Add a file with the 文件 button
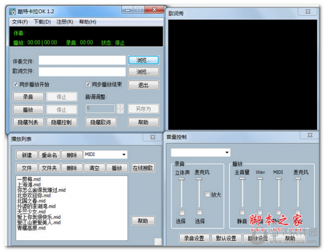This screenshot has width=324, height=251. (x=27, y=168)
